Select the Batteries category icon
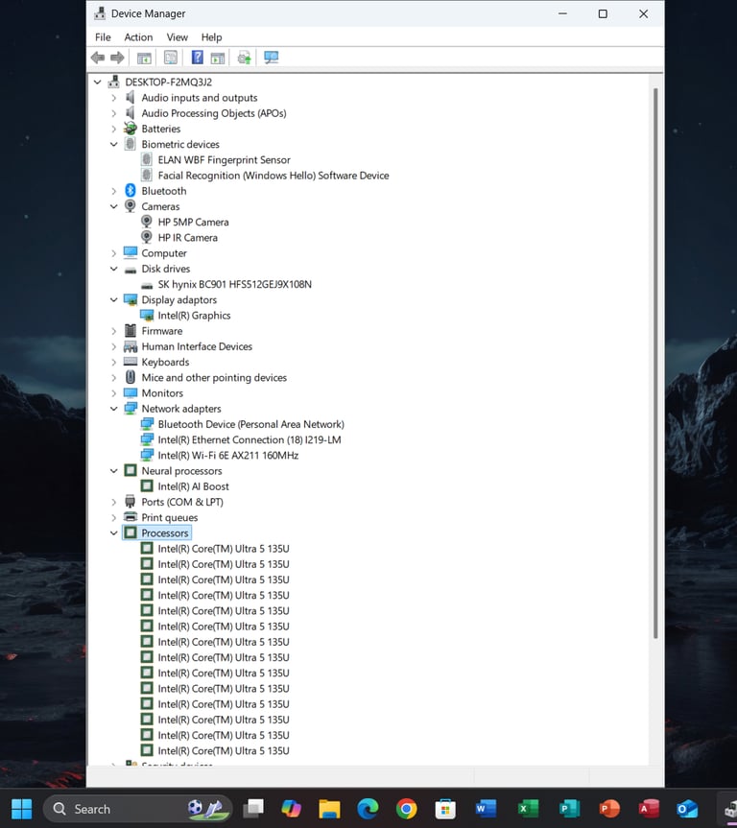The image size is (737, 828). coord(130,129)
